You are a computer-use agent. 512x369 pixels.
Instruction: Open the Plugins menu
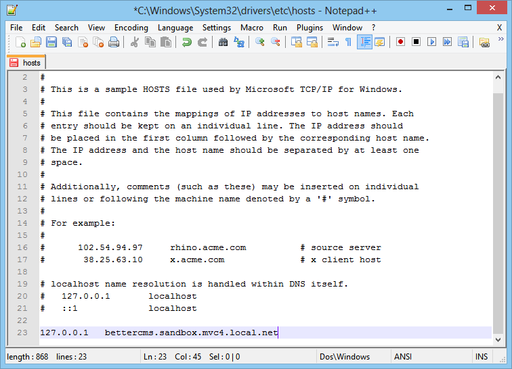coord(310,28)
